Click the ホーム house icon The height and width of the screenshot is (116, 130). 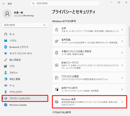coord(6,34)
